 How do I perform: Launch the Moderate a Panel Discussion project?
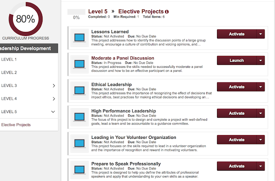[237, 60]
